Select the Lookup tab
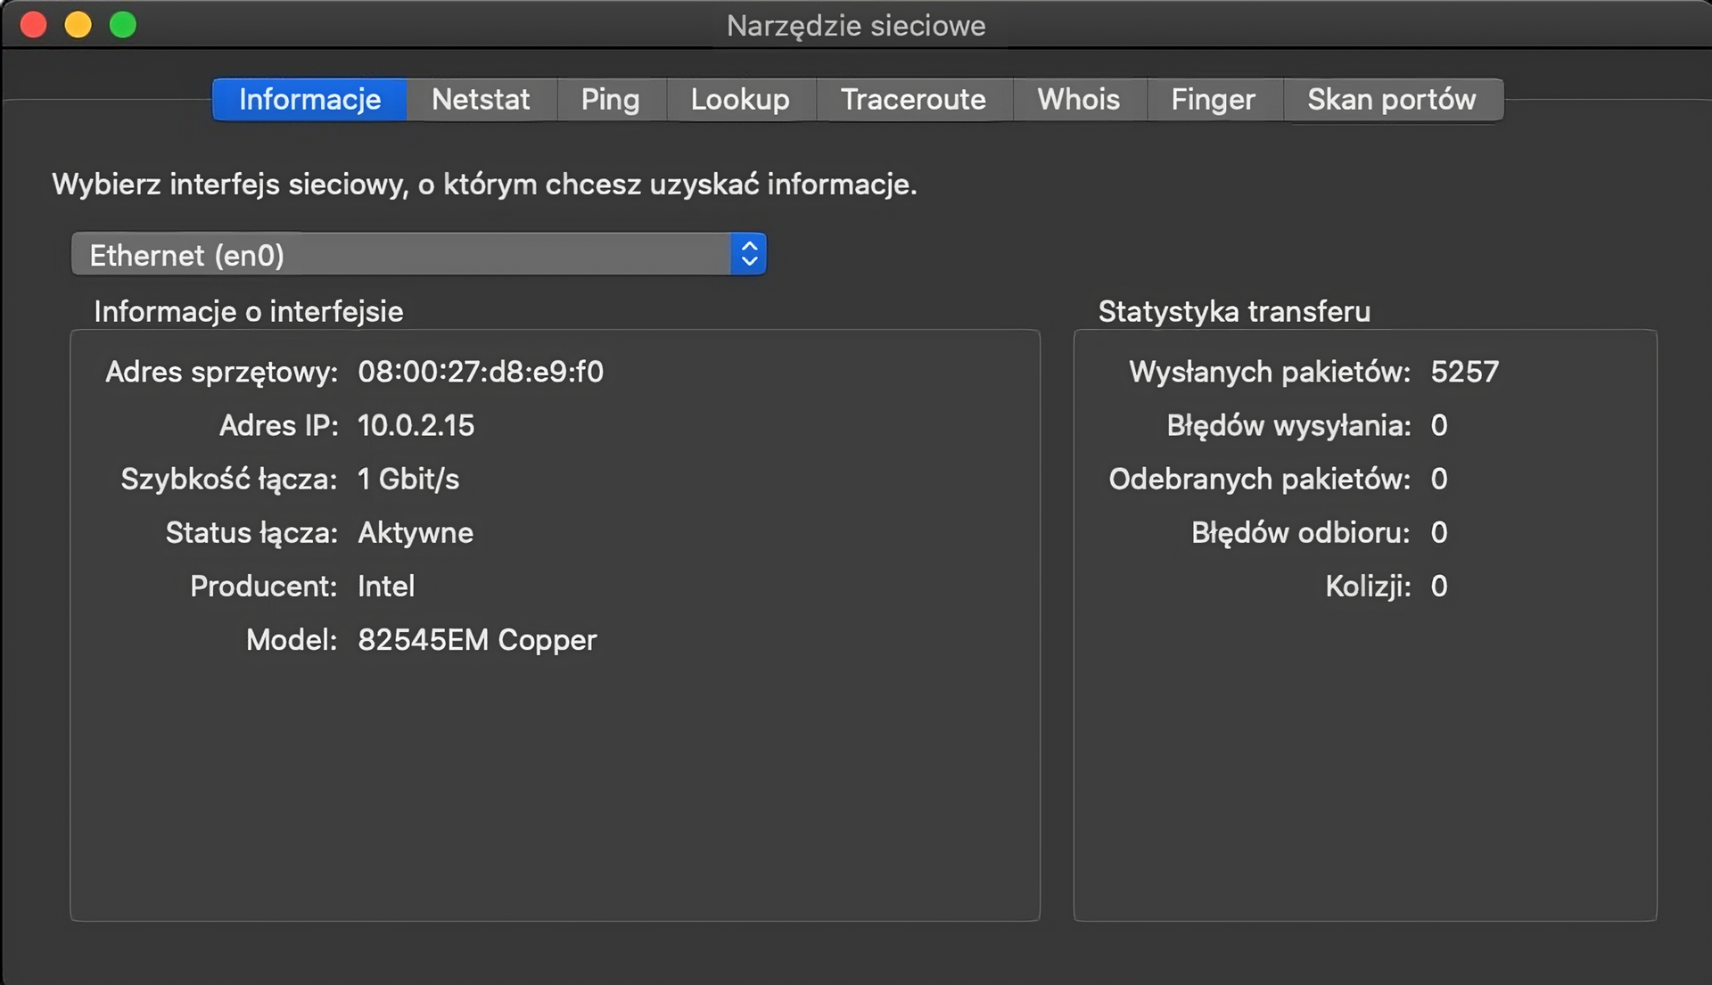The image size is (1712, 985). tap(739, 99)
